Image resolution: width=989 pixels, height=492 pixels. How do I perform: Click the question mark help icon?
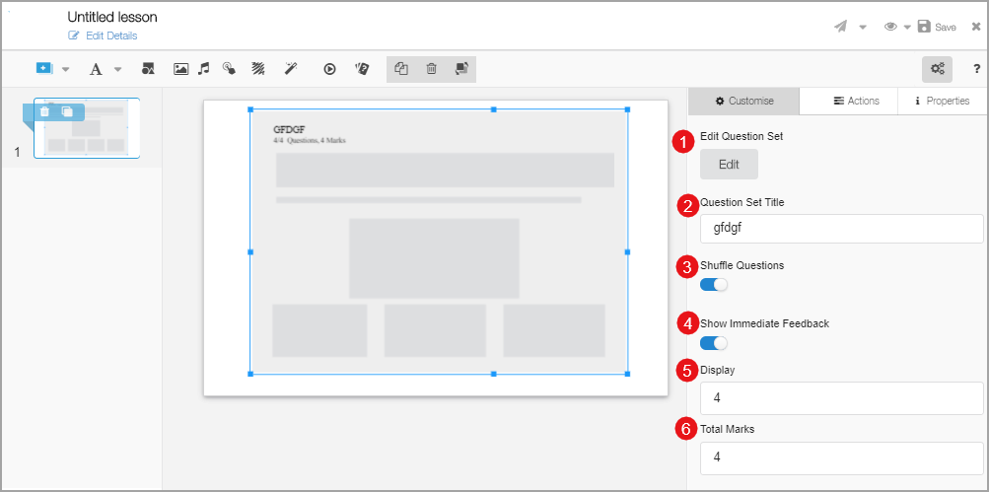[x=976, y=69]
